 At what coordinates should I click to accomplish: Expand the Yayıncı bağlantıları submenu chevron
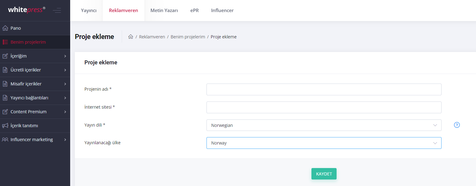pyautogui.click(x=65, y=98)
